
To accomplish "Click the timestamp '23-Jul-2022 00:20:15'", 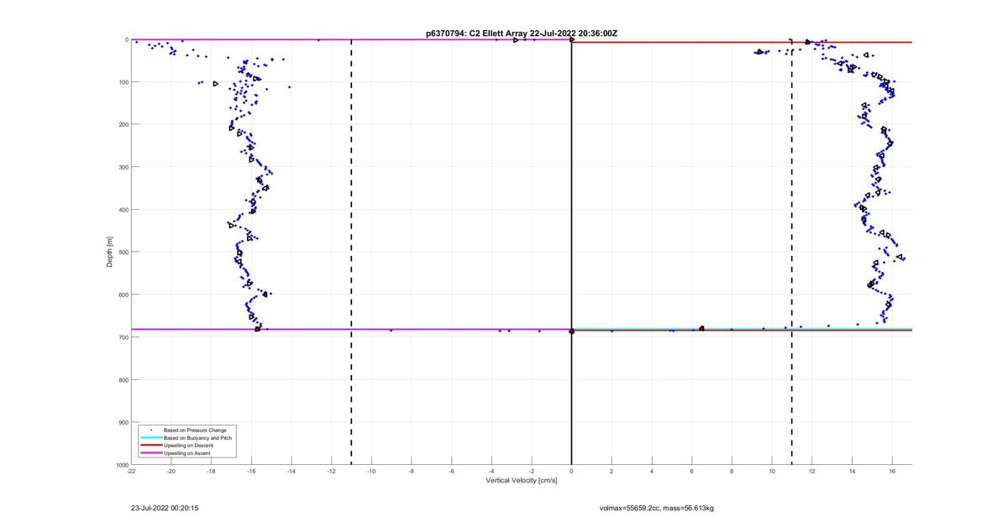I will click(165, 508).
